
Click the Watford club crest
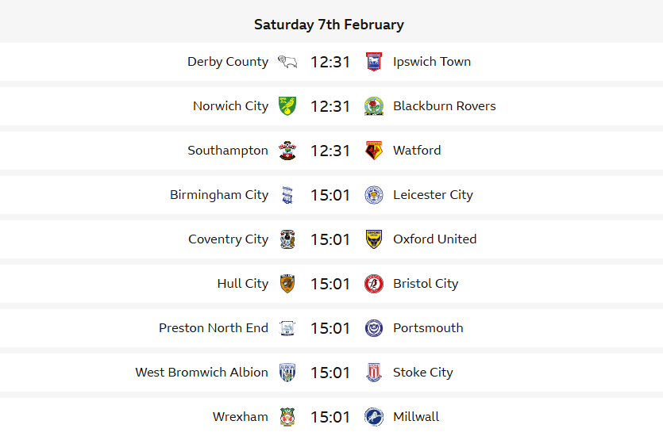coord(373,151)
